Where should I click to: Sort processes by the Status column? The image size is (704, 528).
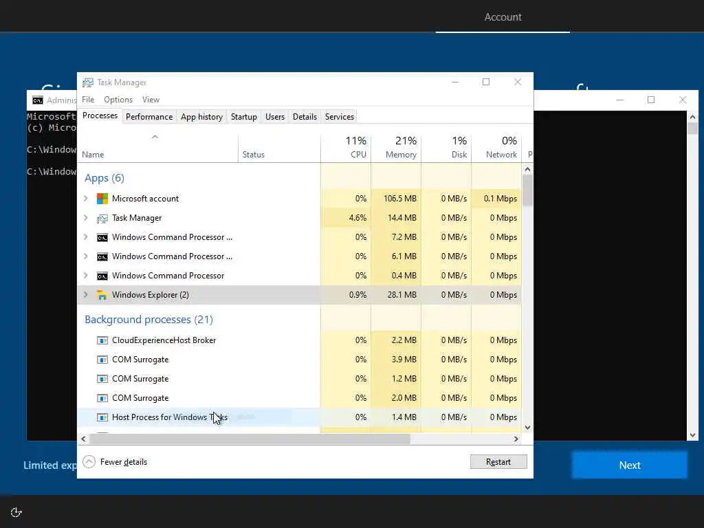(x=279, y=147)
